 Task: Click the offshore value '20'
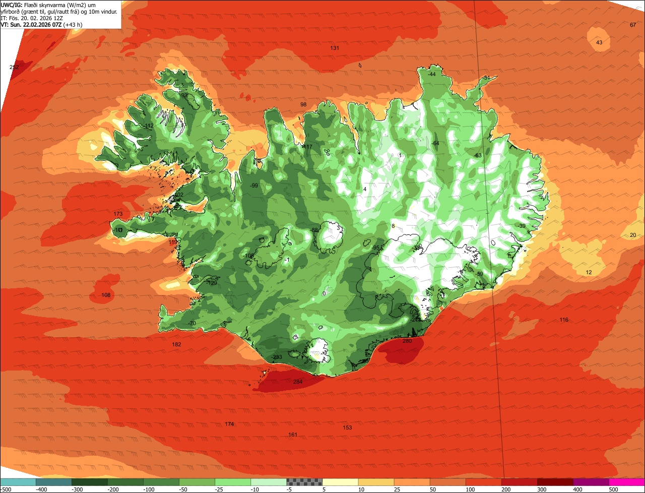point(633,235)
